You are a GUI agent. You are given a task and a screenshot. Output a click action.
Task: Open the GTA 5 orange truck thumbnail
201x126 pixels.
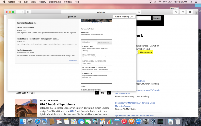pyautogui.click(x=26, y=108)
